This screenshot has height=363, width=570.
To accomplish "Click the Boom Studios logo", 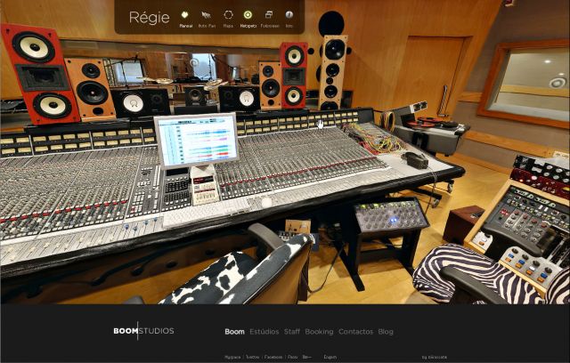I will [x=143, y=331].
